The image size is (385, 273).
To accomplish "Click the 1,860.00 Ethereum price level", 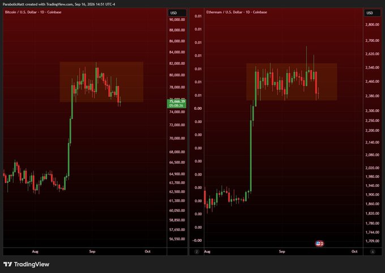I will (x=372, y=204).
